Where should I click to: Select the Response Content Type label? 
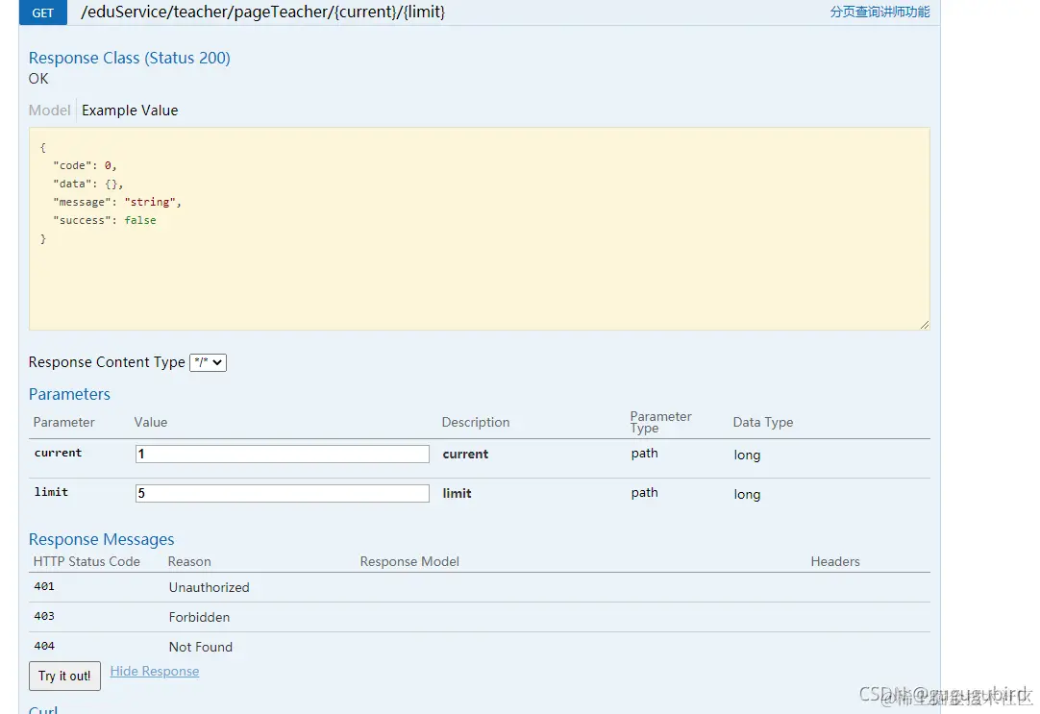pos(107,362)
